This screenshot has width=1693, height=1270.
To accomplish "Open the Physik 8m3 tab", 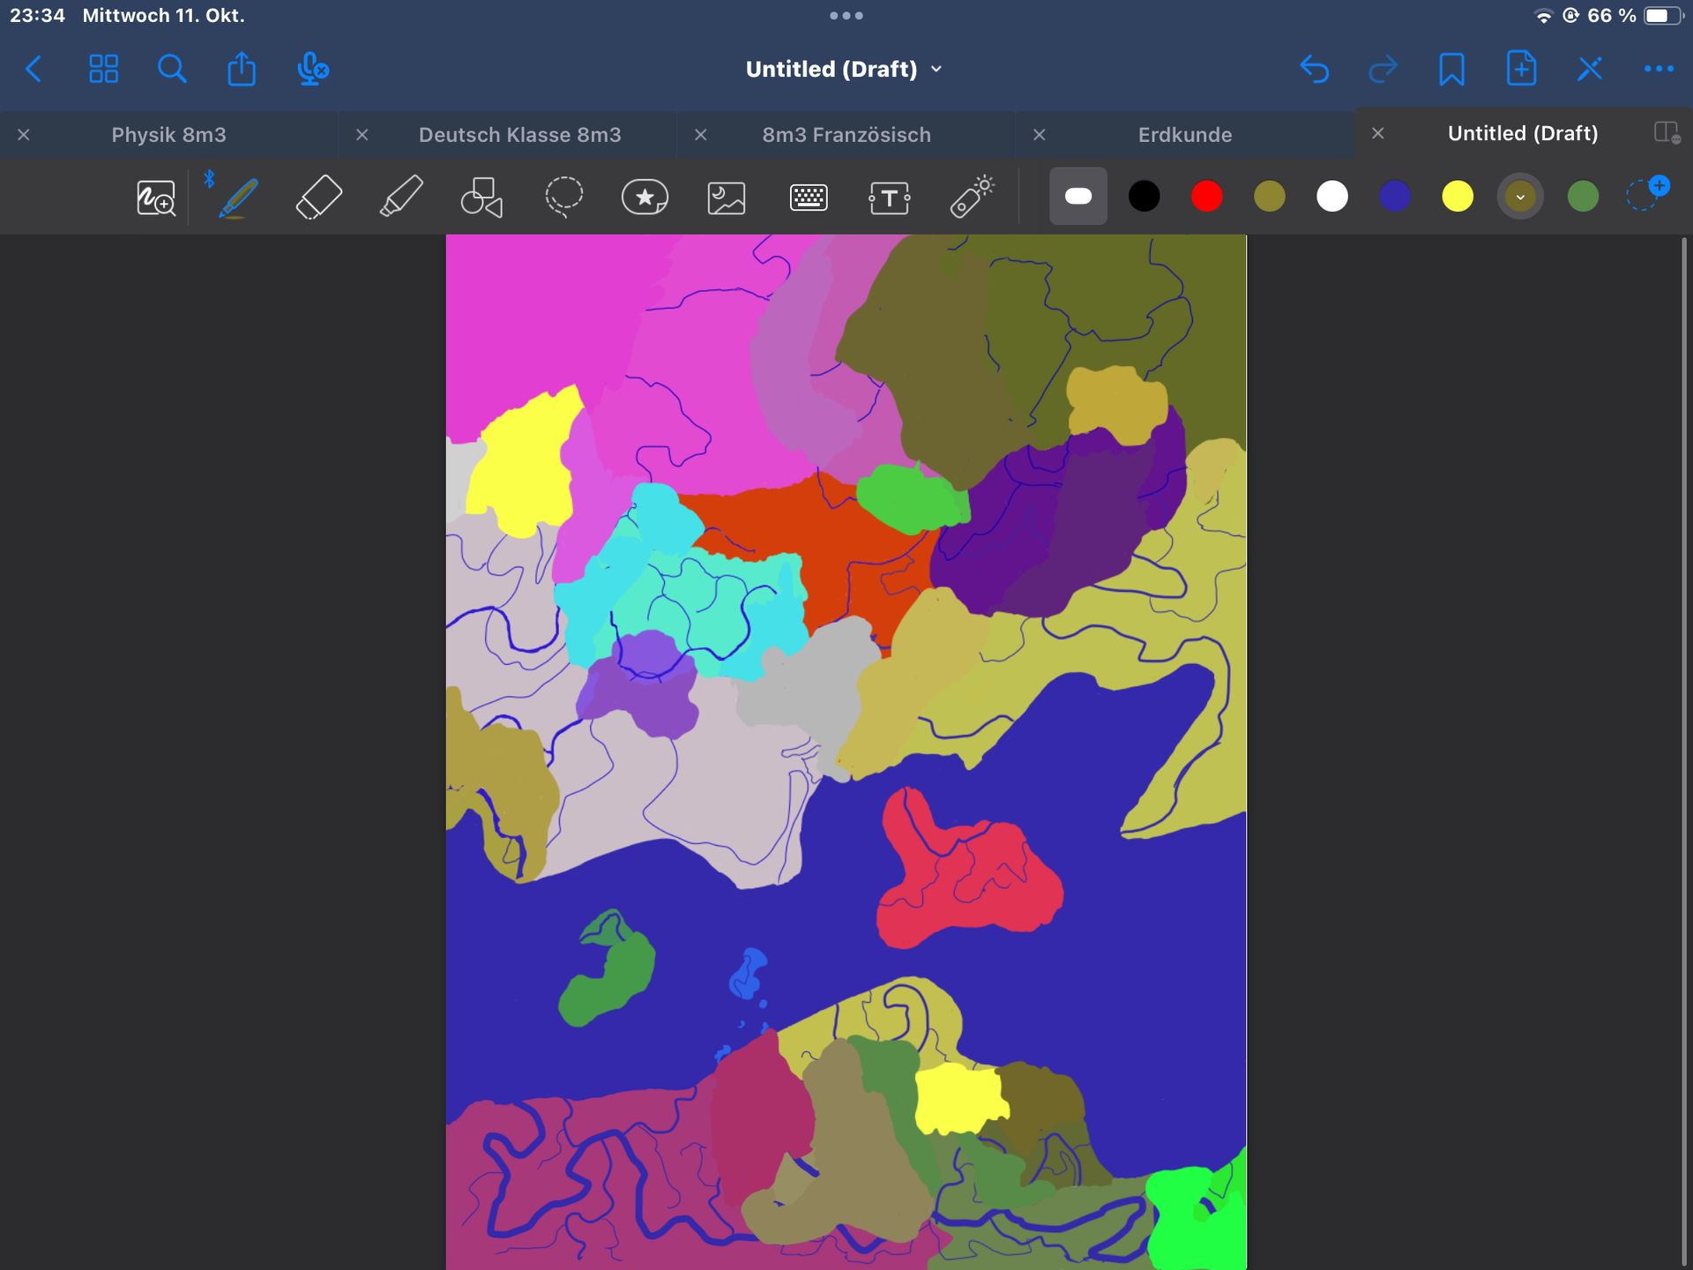I will point(168,135).
